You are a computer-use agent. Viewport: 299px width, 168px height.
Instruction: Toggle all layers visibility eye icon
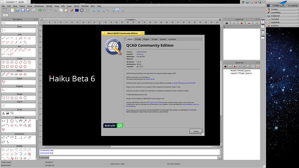point(227,23)
